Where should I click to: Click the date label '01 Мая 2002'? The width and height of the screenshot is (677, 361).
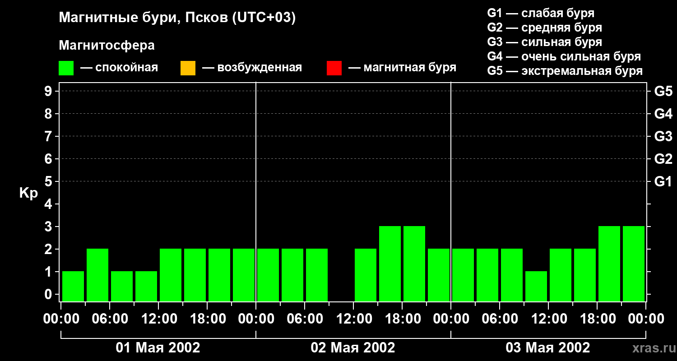click(158, 347)
